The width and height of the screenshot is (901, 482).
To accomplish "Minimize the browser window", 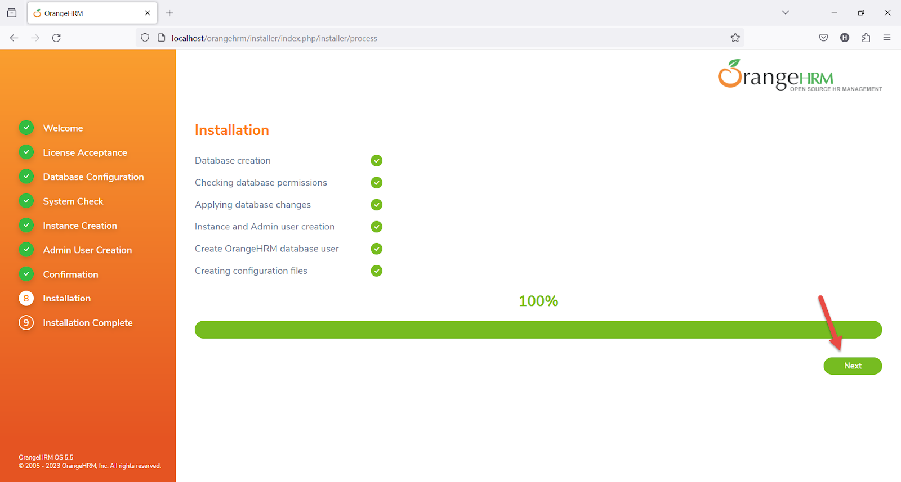I will [x=835, y=12].
